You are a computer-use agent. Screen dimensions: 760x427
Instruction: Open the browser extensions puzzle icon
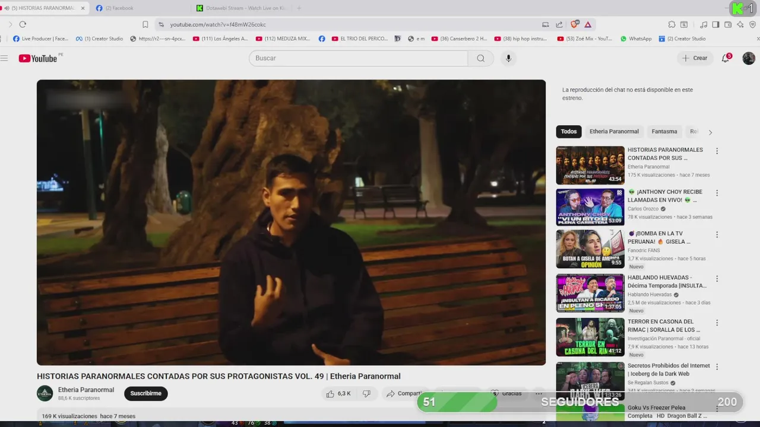pyautogui.click(x=672, y=24)
